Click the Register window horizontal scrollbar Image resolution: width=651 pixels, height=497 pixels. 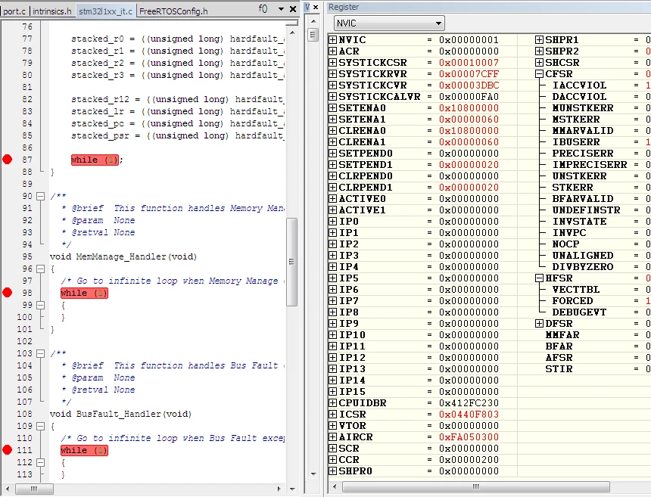(476, 486)
